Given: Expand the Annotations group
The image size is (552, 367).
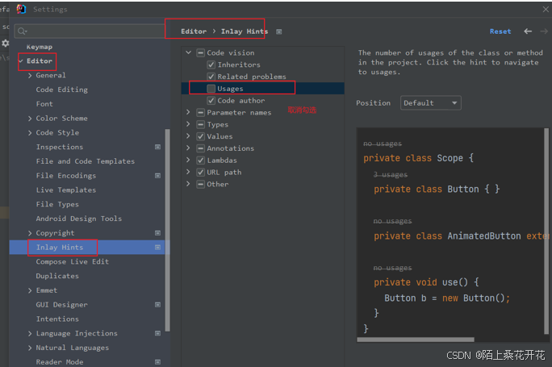Looking at the screenshot, I should coord(188,148).
